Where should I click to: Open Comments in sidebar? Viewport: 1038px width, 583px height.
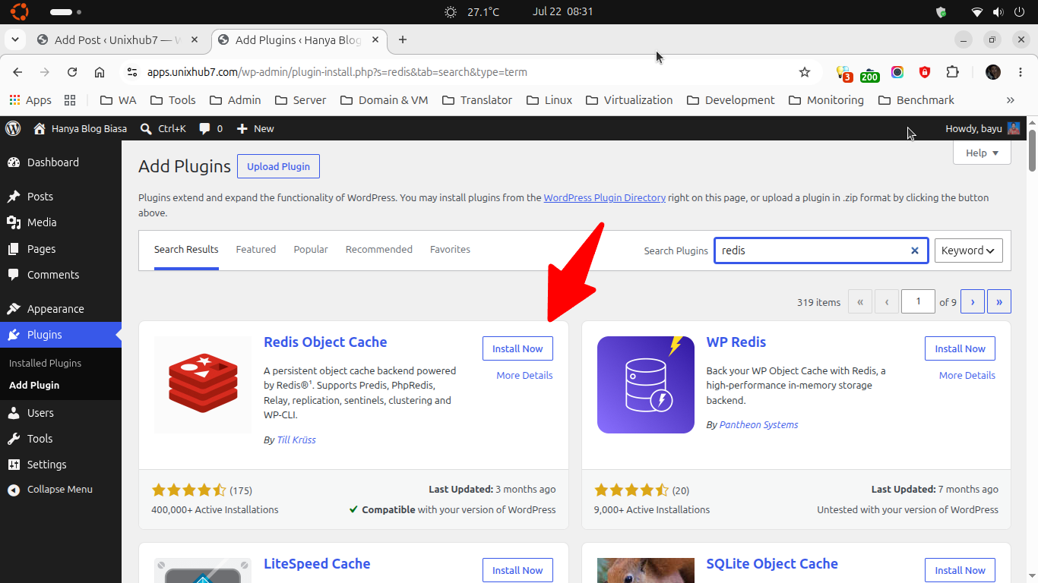click(61, 275)
